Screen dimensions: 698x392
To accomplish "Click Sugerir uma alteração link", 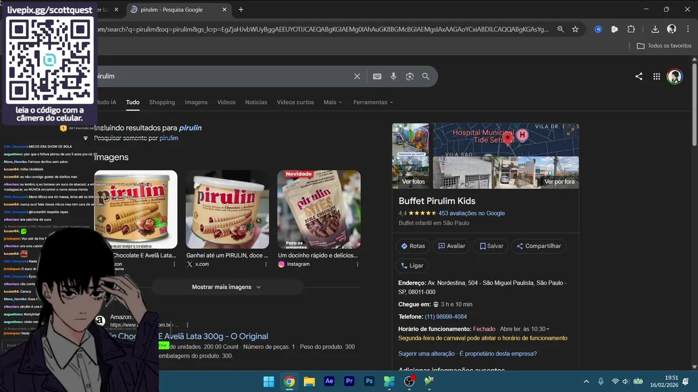I will point(426,354).
